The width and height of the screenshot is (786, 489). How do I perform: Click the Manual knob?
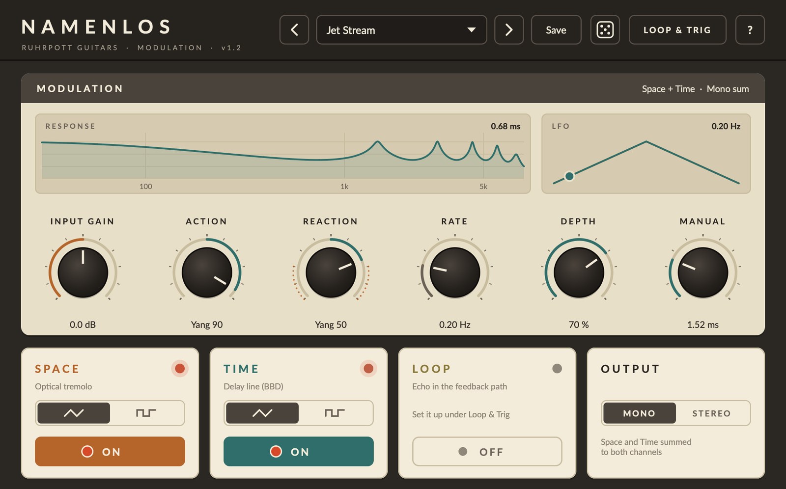(703, 272)
